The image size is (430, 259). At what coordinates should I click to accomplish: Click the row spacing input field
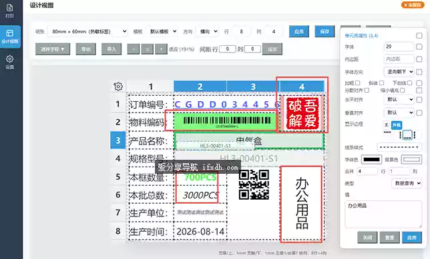[x=228, y=49]
